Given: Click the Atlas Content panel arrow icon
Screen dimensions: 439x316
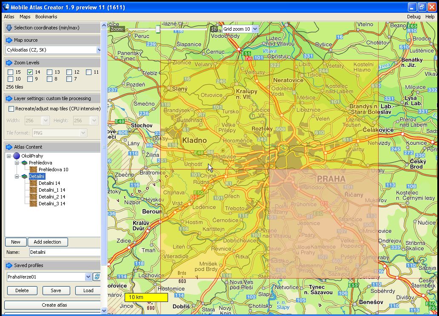Looking at the screenshot, I should click(x=9, y=147).
